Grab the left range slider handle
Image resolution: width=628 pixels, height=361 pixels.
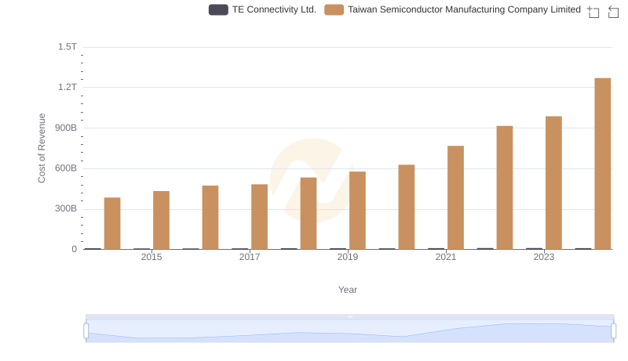[86, 331]
